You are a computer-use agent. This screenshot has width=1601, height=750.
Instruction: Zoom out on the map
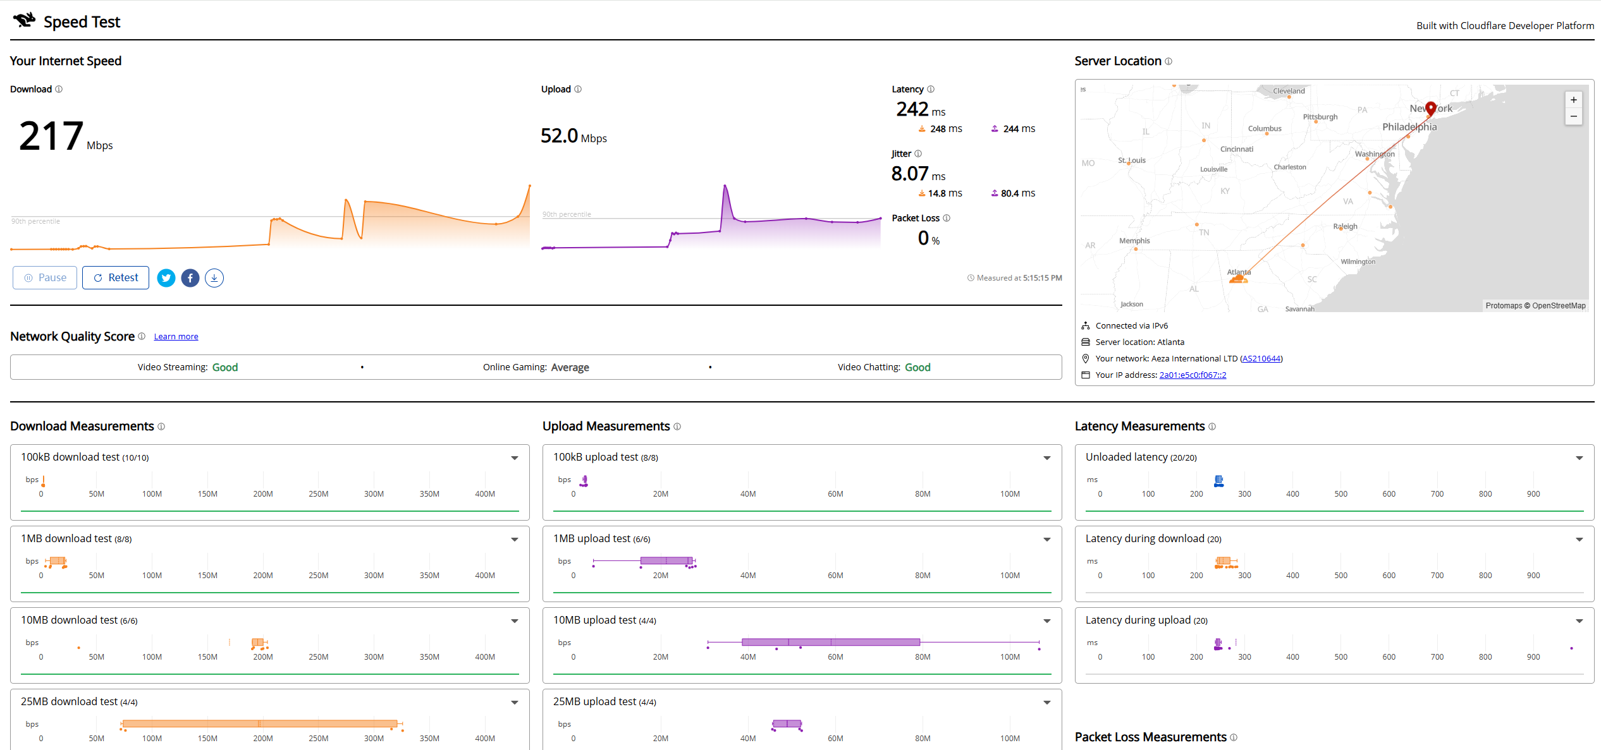(x=1574, y=116)
